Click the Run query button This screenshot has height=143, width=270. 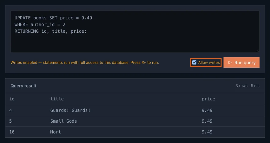pos(241,63)
